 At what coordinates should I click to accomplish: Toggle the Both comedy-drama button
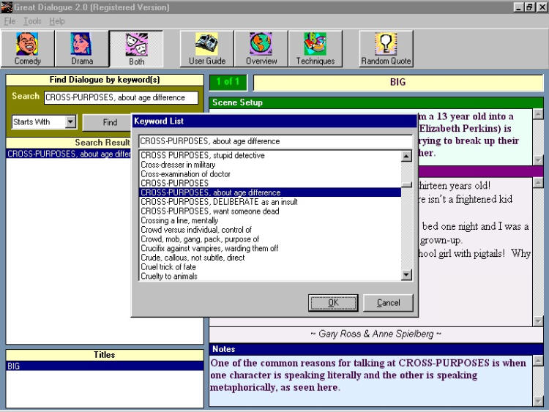click(x=136, y=48)
